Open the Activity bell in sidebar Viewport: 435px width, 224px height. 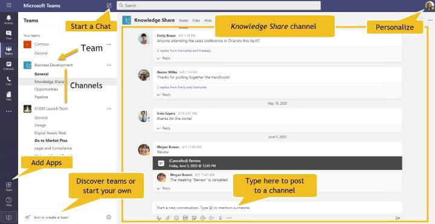point(8,19)
